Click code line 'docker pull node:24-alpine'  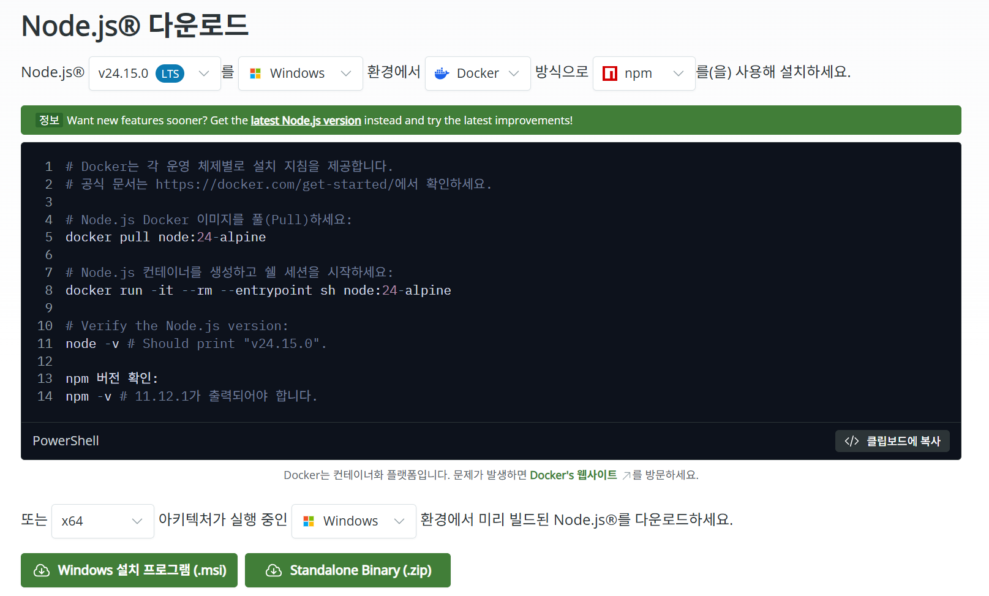[x=166, y=237]
